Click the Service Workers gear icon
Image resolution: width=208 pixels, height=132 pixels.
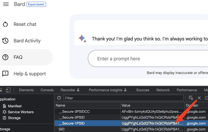4,112
